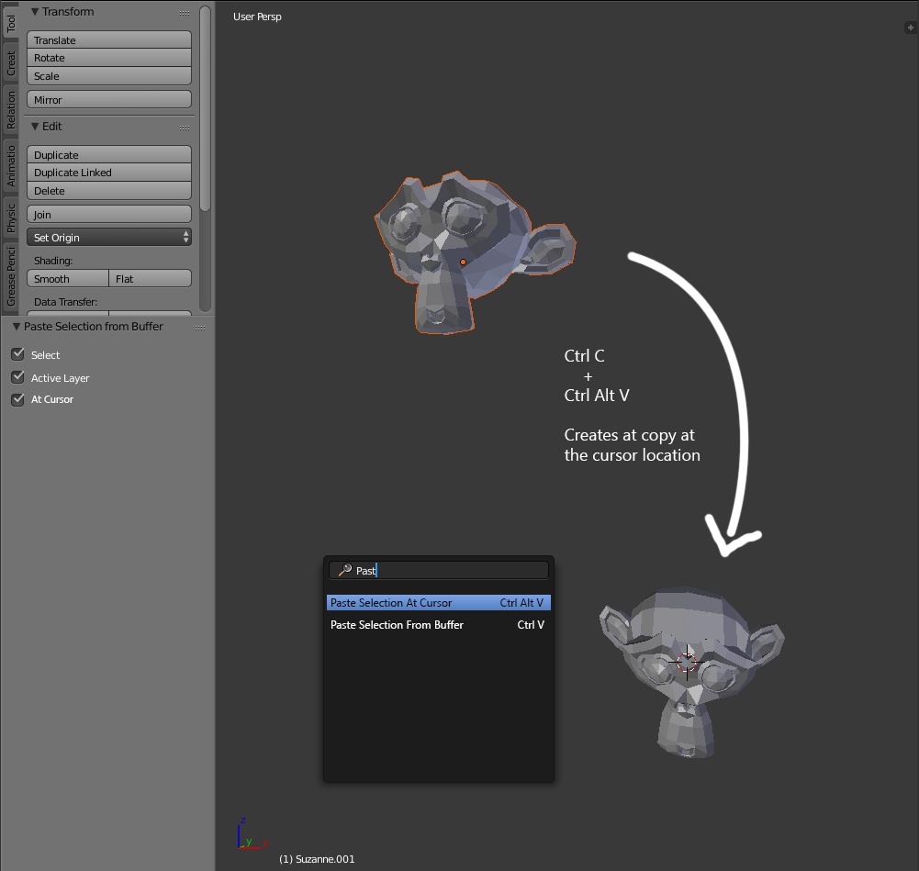Click the Transform panel grip dots
The image size is (919, 871).
point(185,13)
